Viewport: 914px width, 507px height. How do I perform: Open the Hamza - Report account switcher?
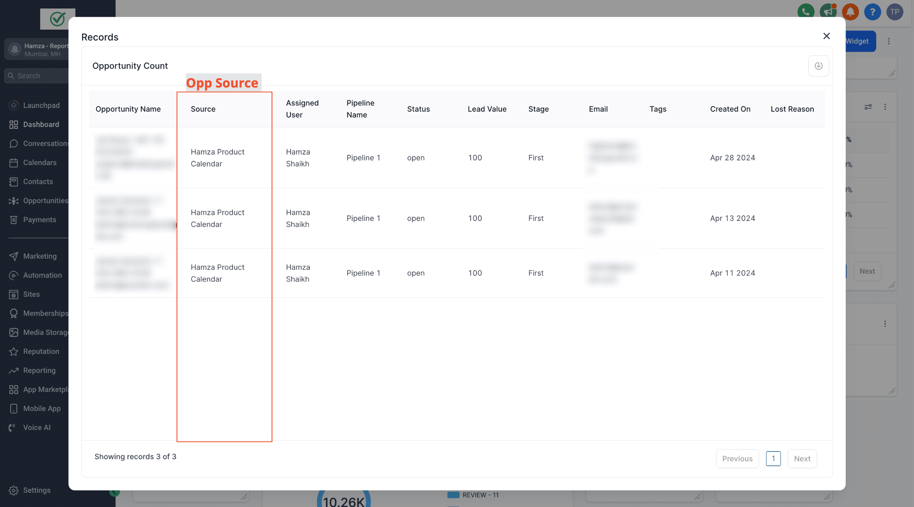36,50
